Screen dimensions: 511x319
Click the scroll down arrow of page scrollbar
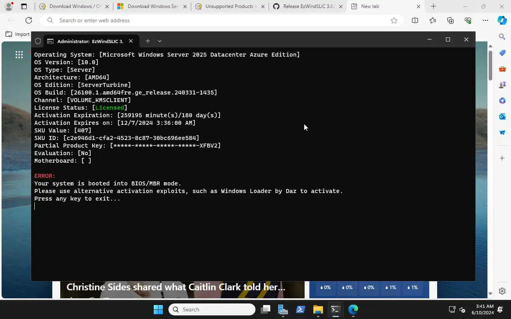(490, 294)
